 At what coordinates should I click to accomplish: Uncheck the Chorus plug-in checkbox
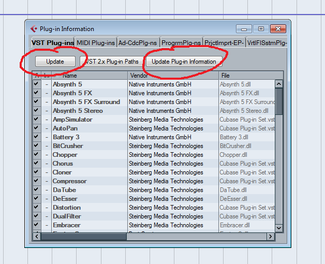36,163
